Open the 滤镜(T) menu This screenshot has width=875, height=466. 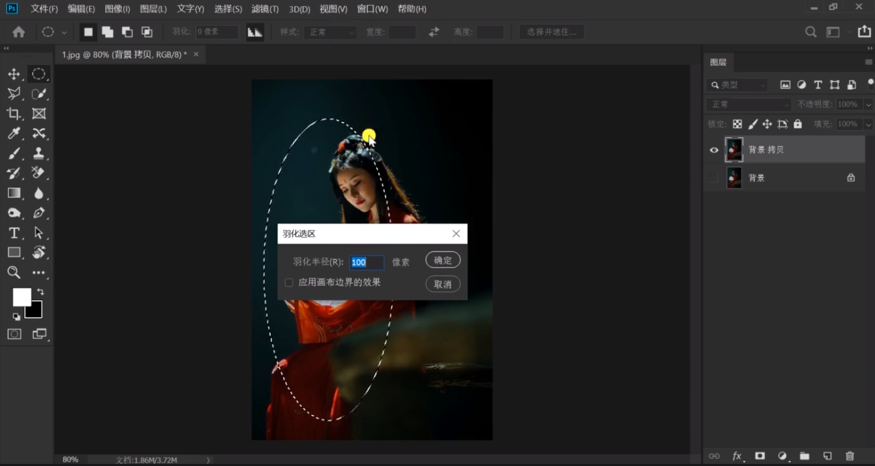265,9
